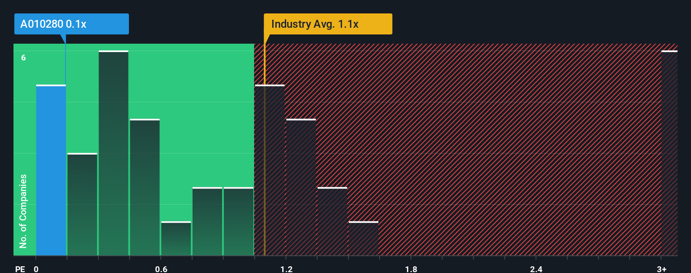Select the blue highlighted A010280 bar
This screenshot has width=691, height=273.
51,170
